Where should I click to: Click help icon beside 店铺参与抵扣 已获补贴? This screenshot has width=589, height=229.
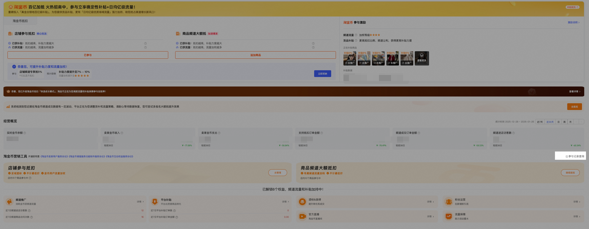pos(145,43)
